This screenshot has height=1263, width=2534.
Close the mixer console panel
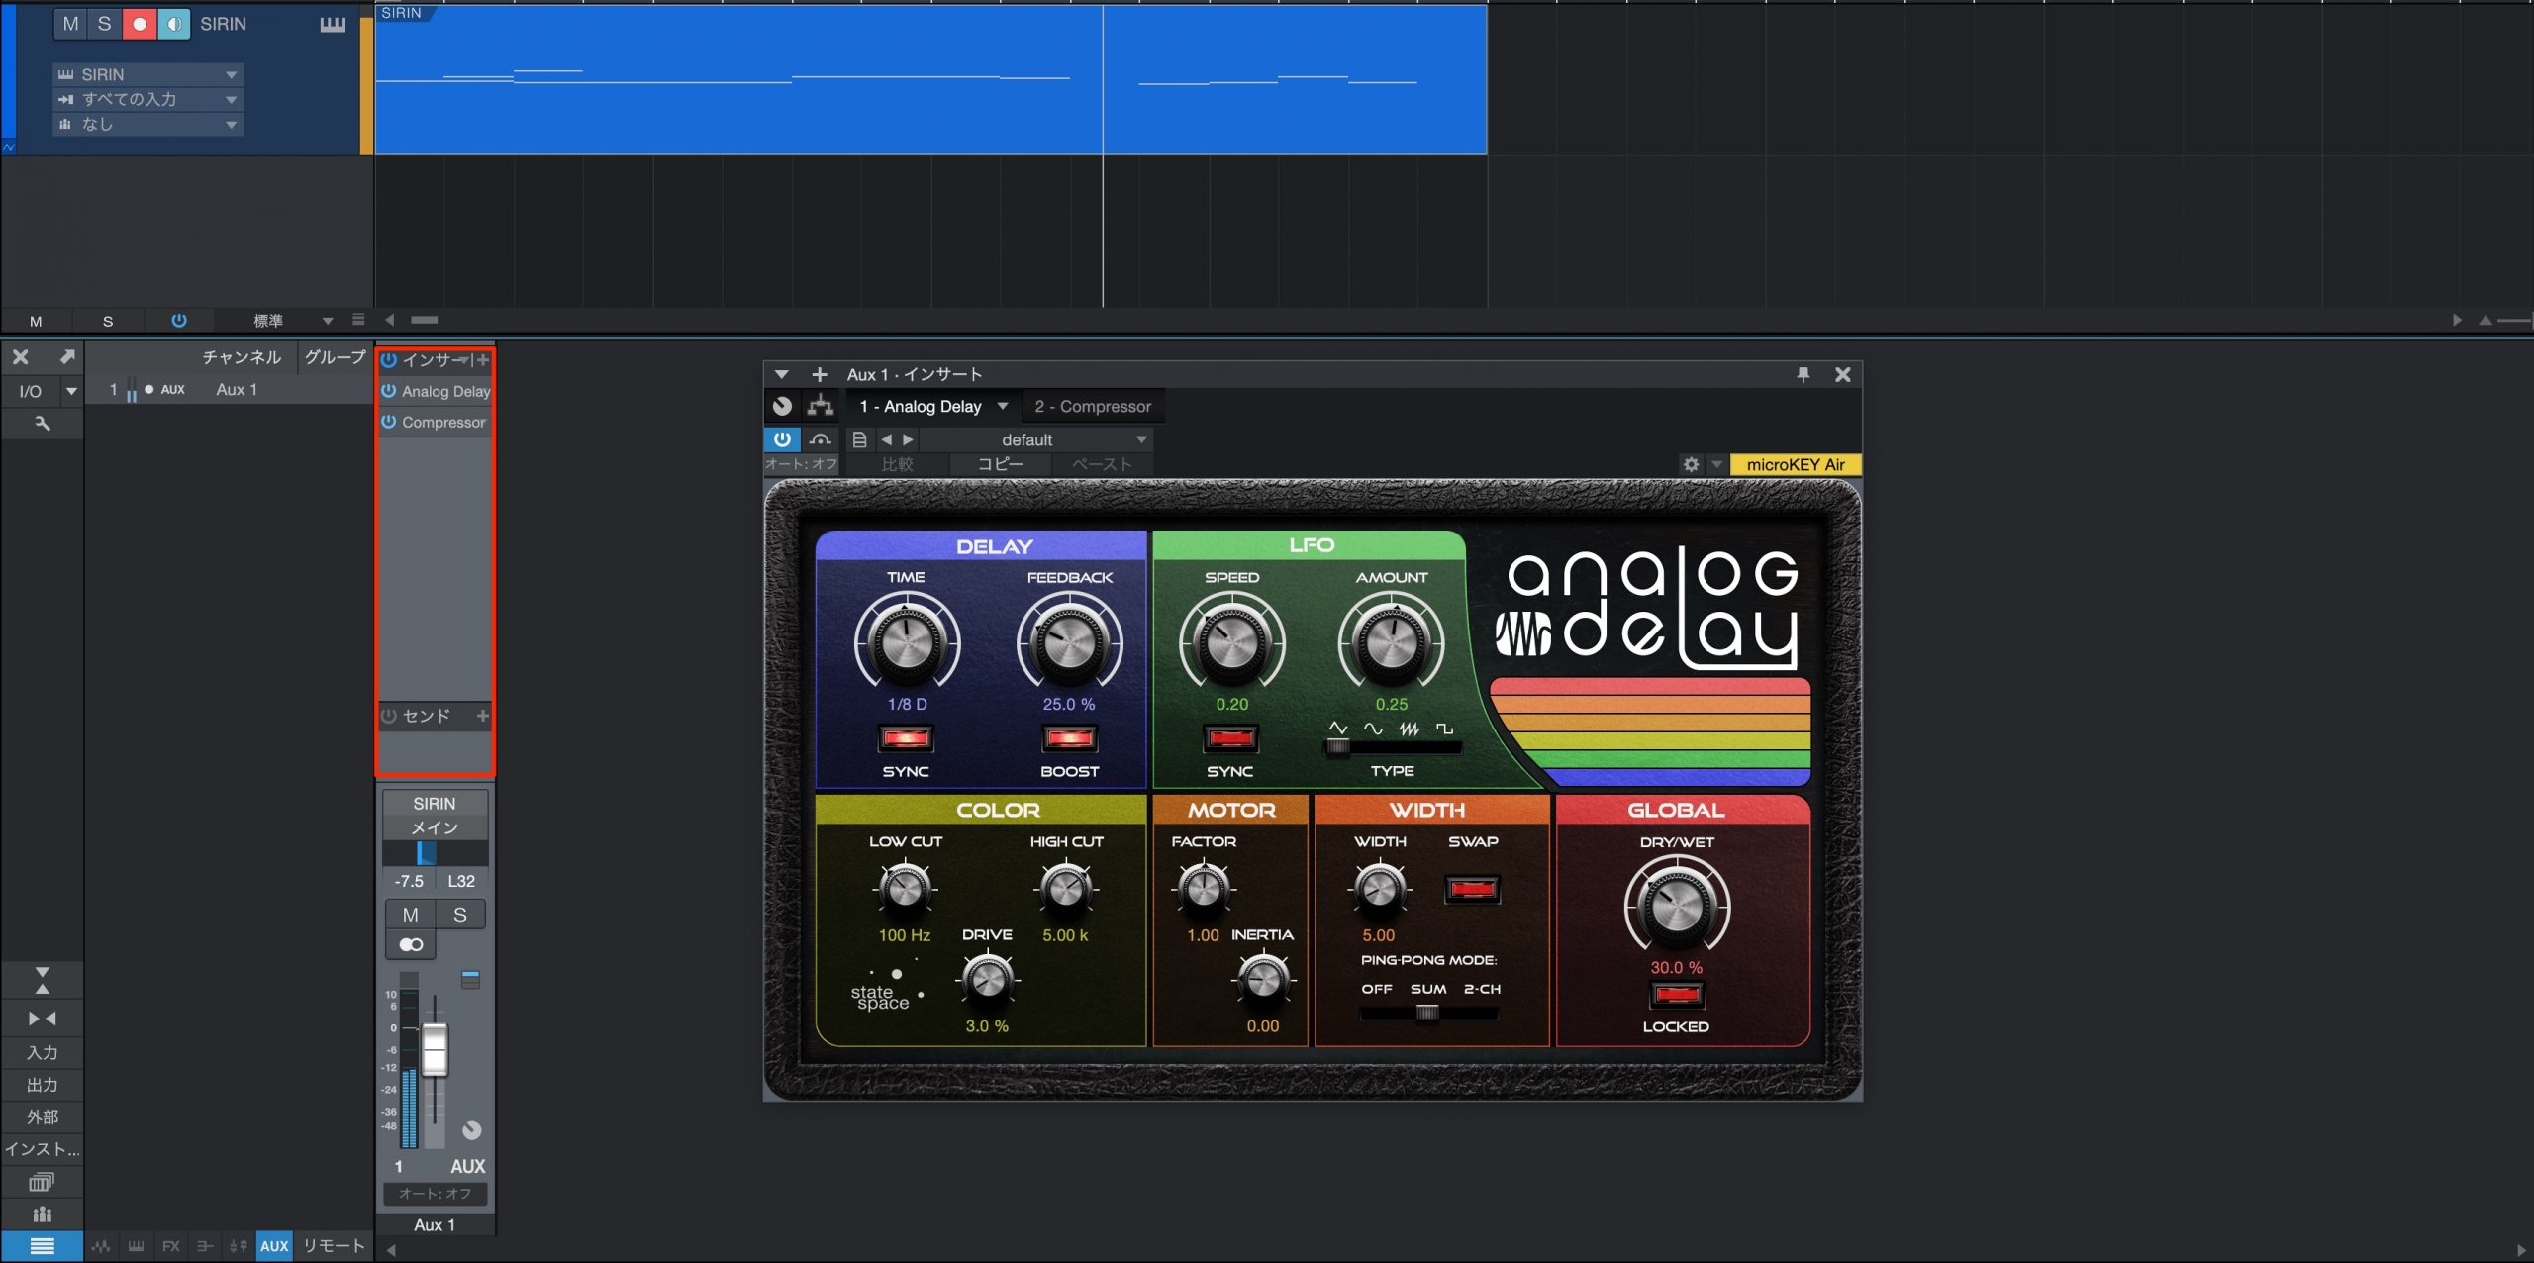click(21, 357)
